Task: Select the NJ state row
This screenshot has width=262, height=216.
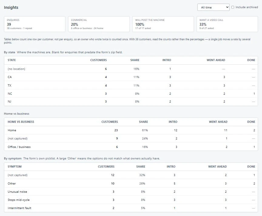Action: click(x=131, y=102)
